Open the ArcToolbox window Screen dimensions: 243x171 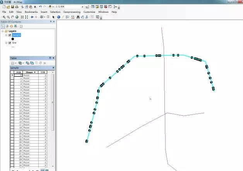[x=106, y=7]
